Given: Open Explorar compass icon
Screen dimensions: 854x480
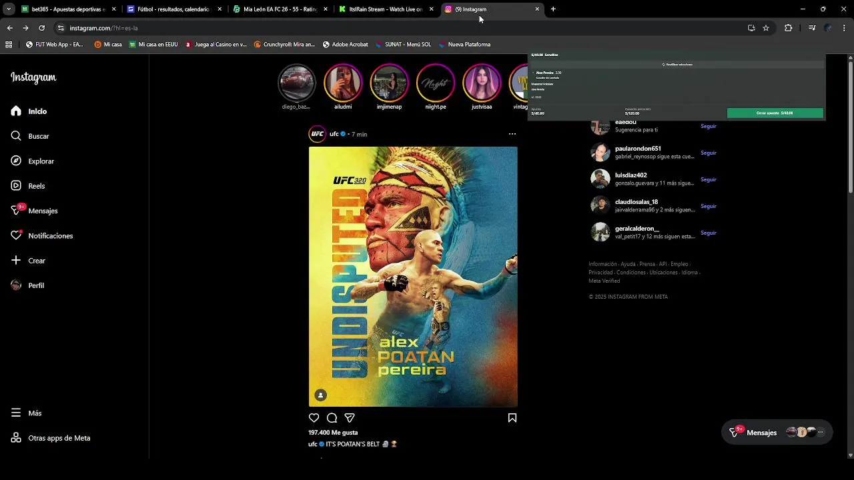Looking at the screenshot, I should tap(16, 161).
